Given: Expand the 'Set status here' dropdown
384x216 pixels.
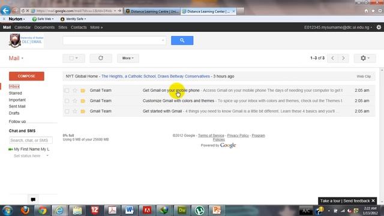Looking at the screenshot, I should tap(47, 156).
